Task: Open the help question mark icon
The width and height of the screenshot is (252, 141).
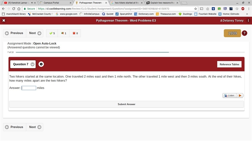Action: tap(244, 33)
